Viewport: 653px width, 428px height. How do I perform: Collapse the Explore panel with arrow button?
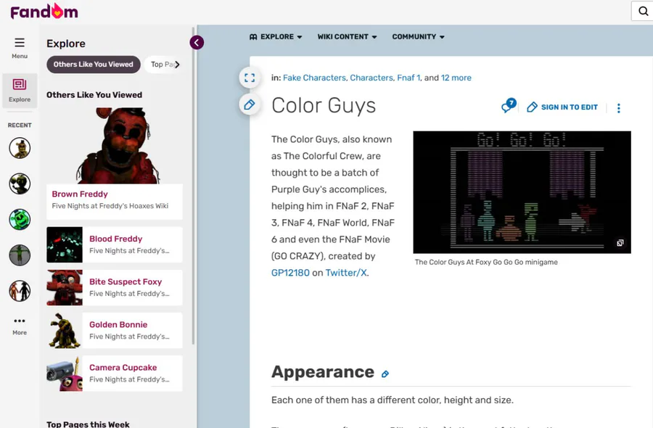(x=197, y=43)
